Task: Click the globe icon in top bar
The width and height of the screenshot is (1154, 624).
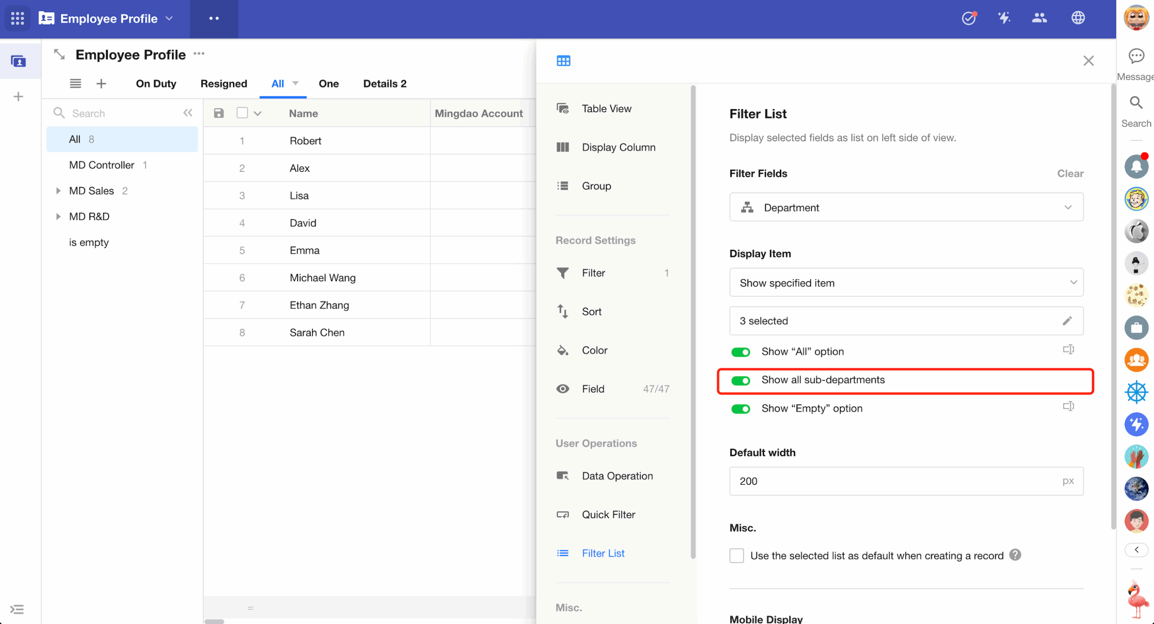Action: tap(1078, 18)
